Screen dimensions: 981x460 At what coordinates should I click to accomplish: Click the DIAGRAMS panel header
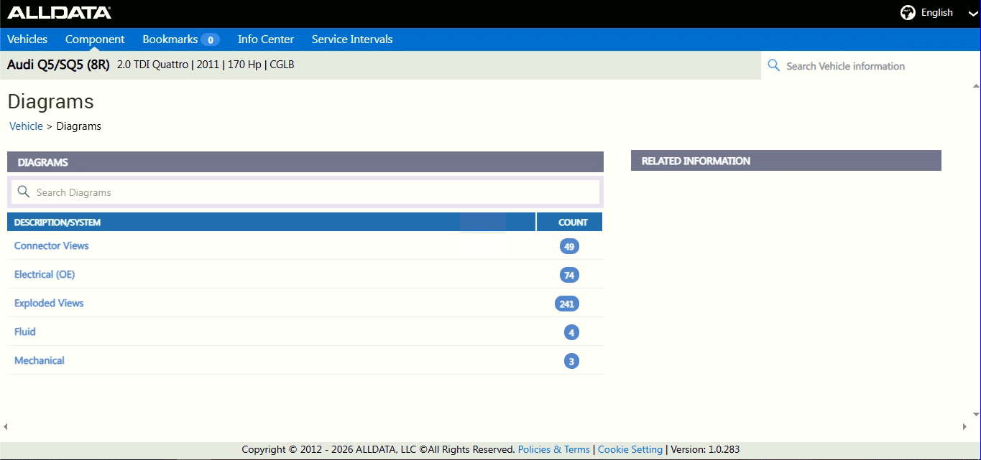(x=305, y=162)
